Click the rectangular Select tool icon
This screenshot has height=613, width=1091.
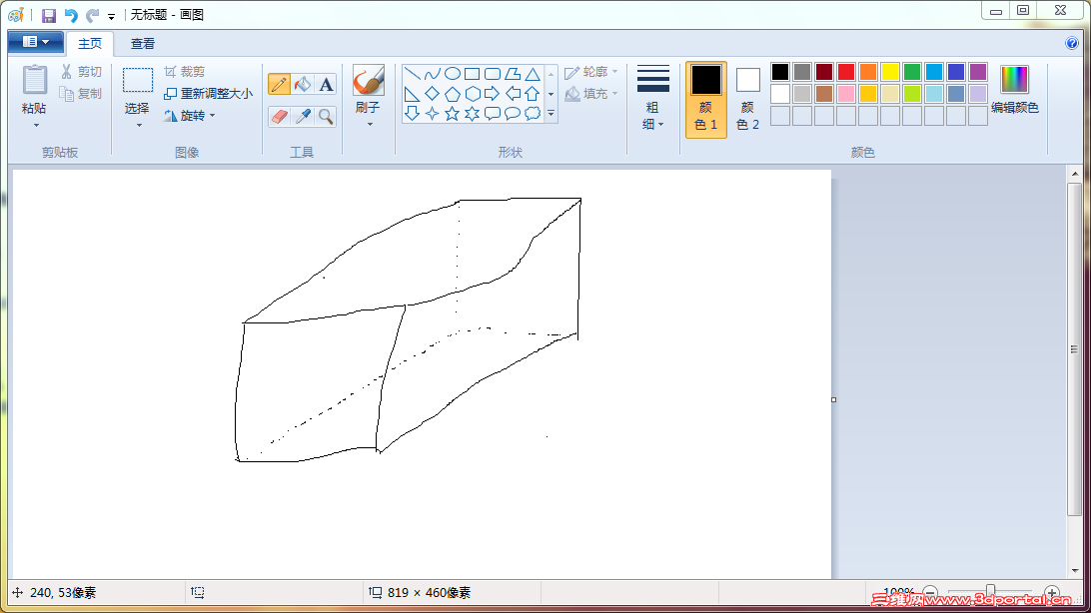point(138,81)
